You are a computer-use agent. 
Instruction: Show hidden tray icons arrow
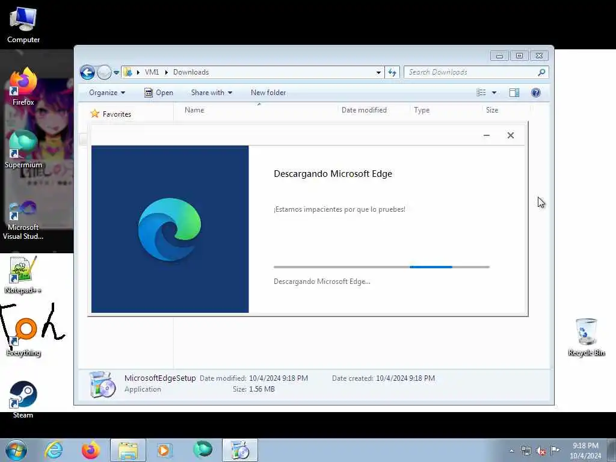pos(511,451)
